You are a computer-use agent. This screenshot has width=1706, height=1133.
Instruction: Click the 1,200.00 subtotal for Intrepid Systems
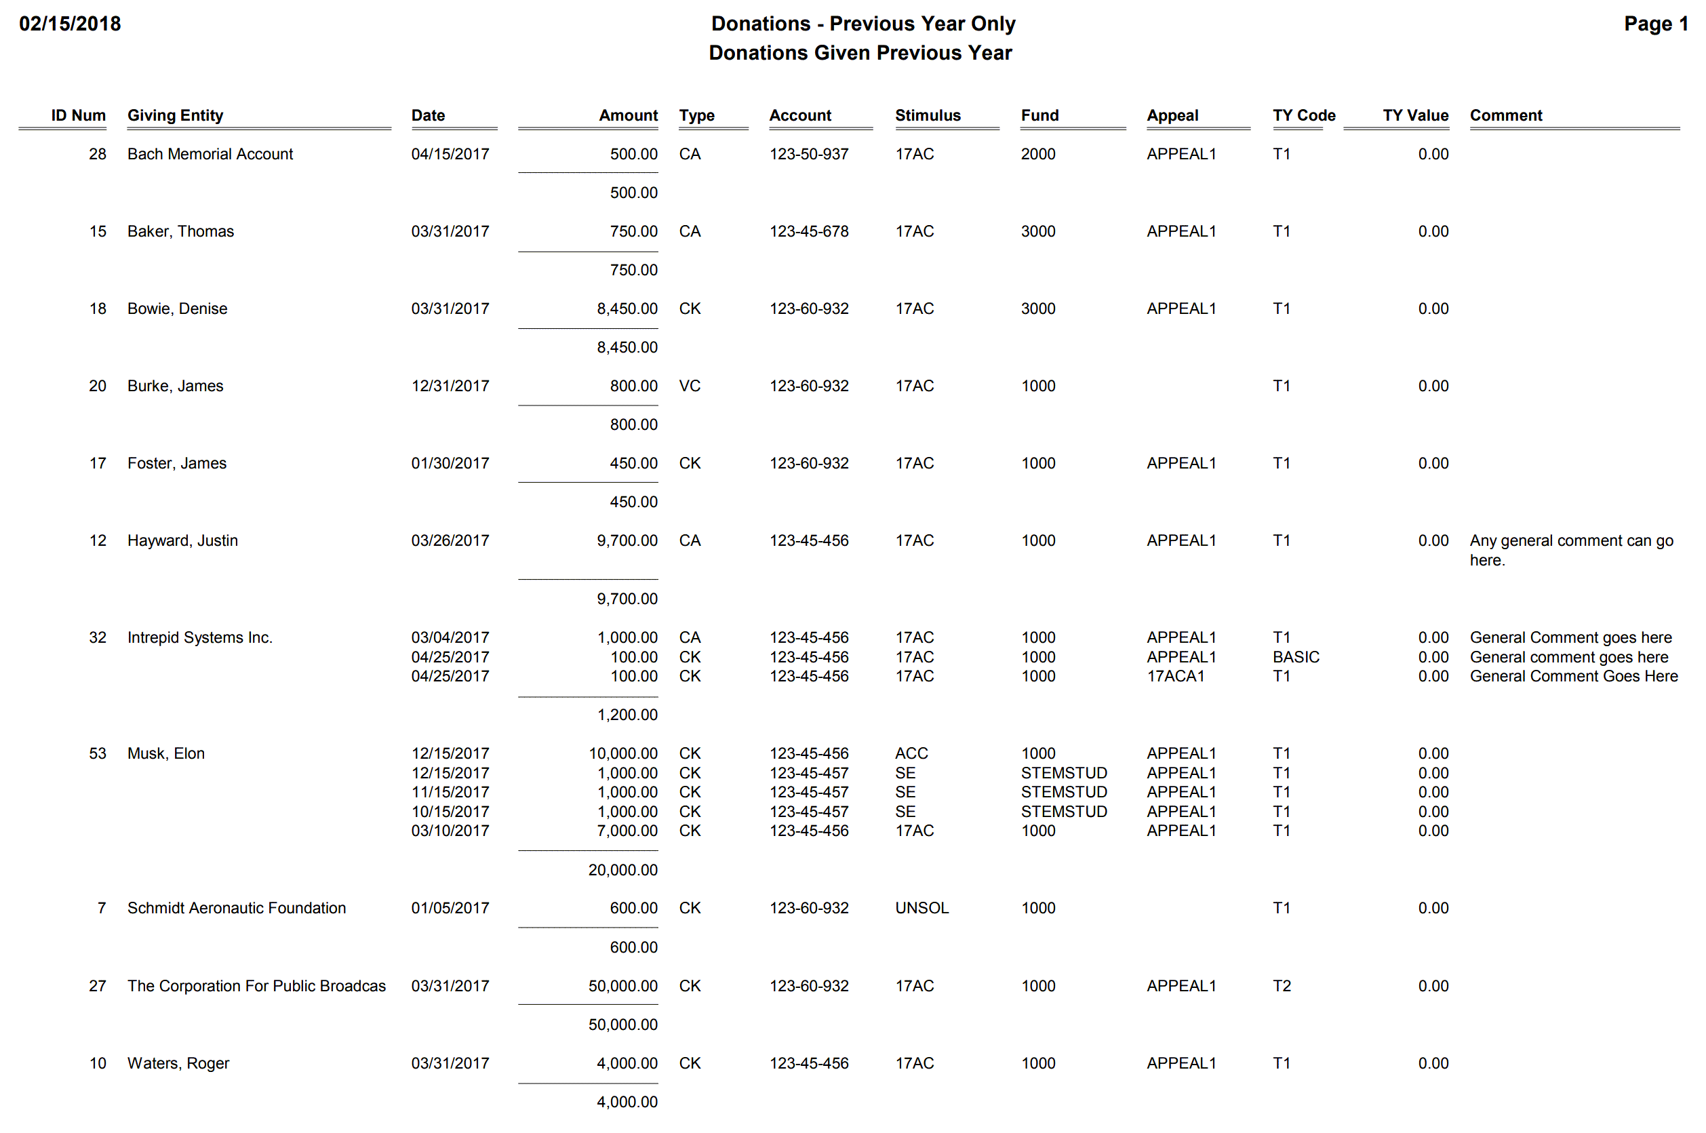point(627,715)
